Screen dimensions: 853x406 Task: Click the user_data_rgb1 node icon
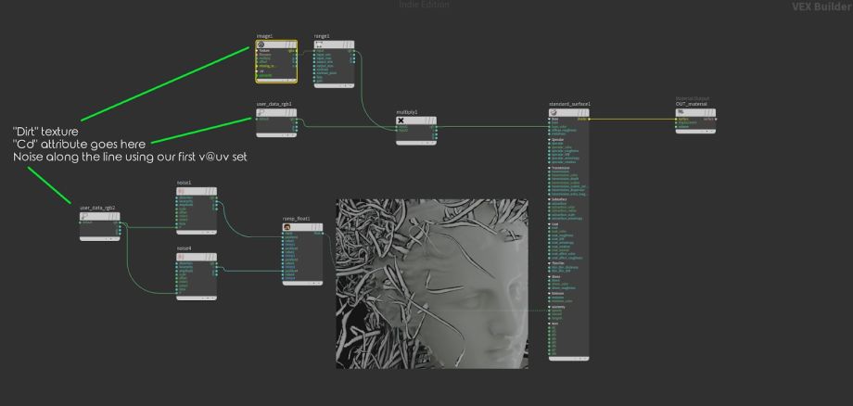[261, 113]
